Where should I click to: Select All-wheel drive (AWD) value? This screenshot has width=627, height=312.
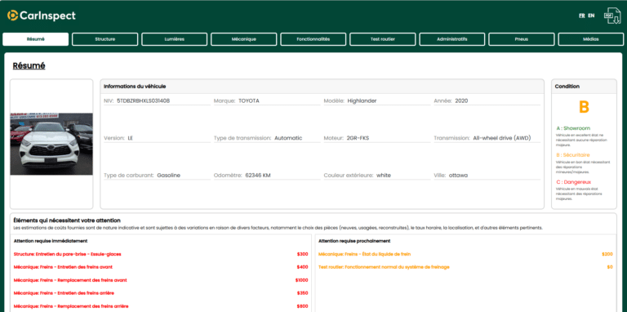[x=501, y=138]
